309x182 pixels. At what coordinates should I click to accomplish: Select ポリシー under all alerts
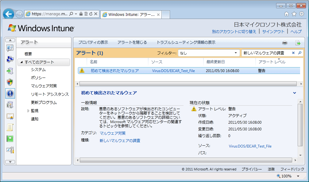click(38, 78)
